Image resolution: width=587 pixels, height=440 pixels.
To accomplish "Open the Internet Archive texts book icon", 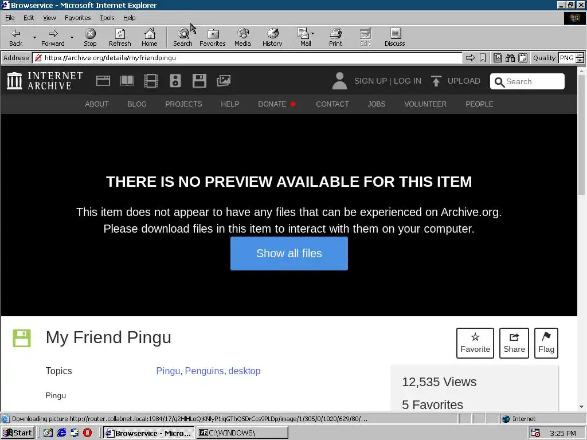I will pyautogui.click(x=127, y=81).
